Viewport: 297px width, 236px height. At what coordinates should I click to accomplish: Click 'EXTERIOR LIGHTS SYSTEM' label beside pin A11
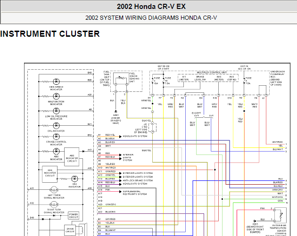(138, 173)
